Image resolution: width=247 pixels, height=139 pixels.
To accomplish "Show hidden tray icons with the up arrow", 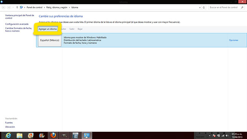I will click(x=210, y=136).
